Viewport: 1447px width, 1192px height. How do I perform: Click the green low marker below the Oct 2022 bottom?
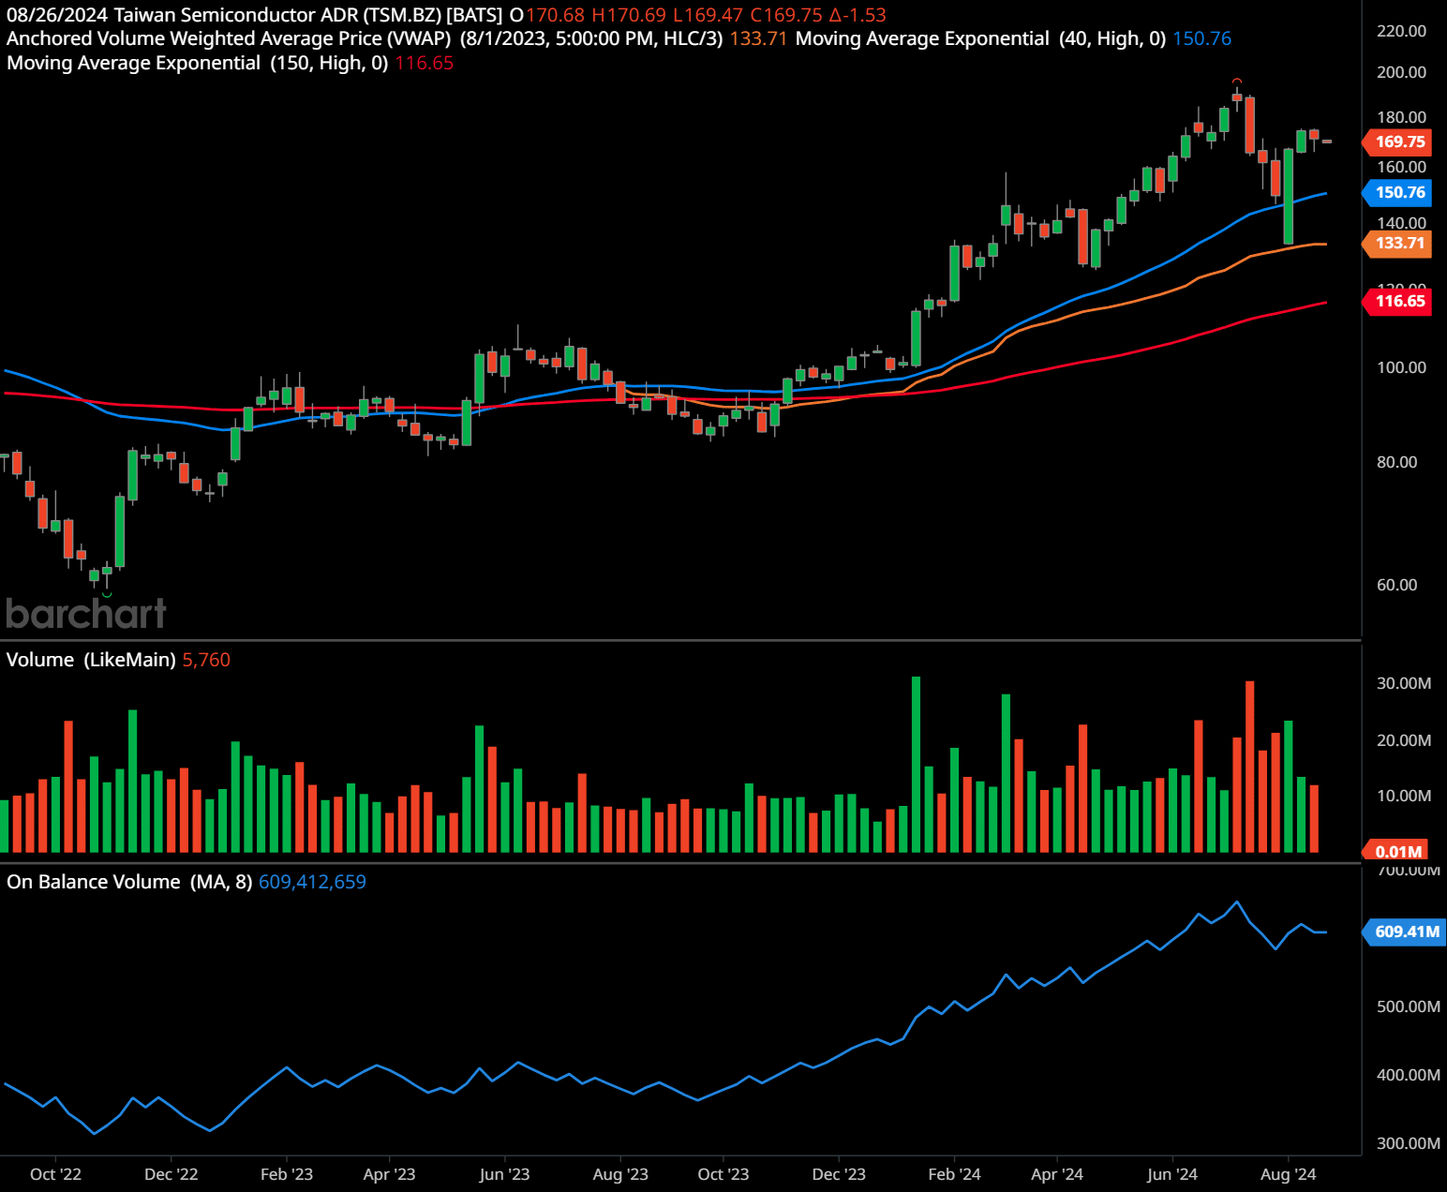click(107, 594)
